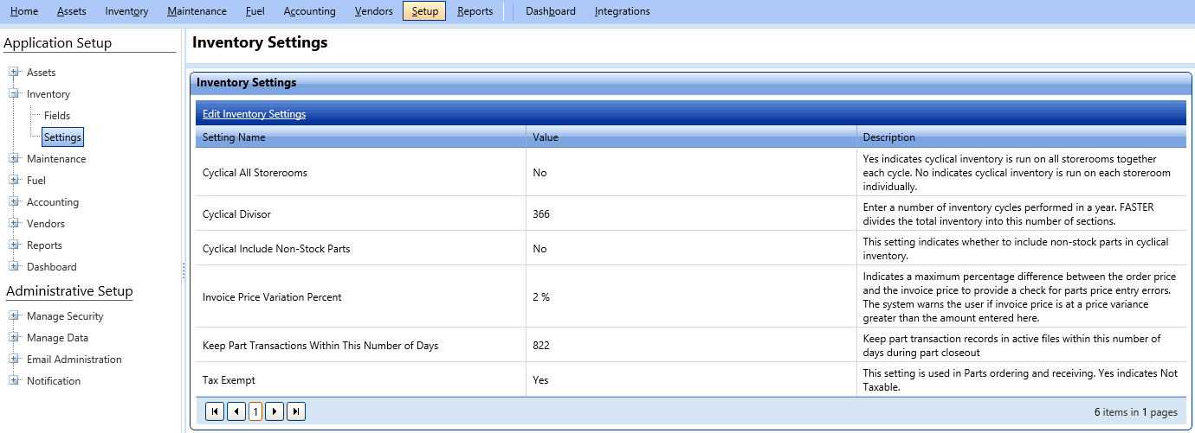
Task: Select Settings under Inventory tree
Action: [x=62, y=137]
